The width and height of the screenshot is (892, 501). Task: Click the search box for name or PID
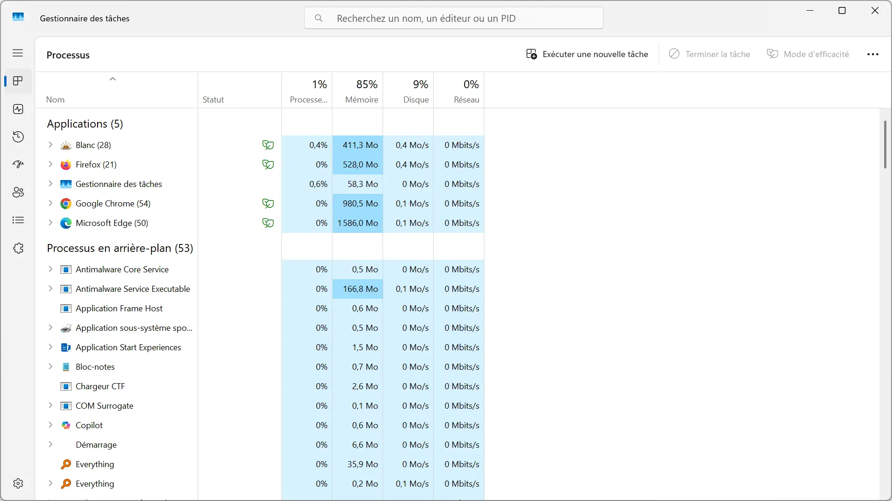pyautogui.click(x=454, y=19)
